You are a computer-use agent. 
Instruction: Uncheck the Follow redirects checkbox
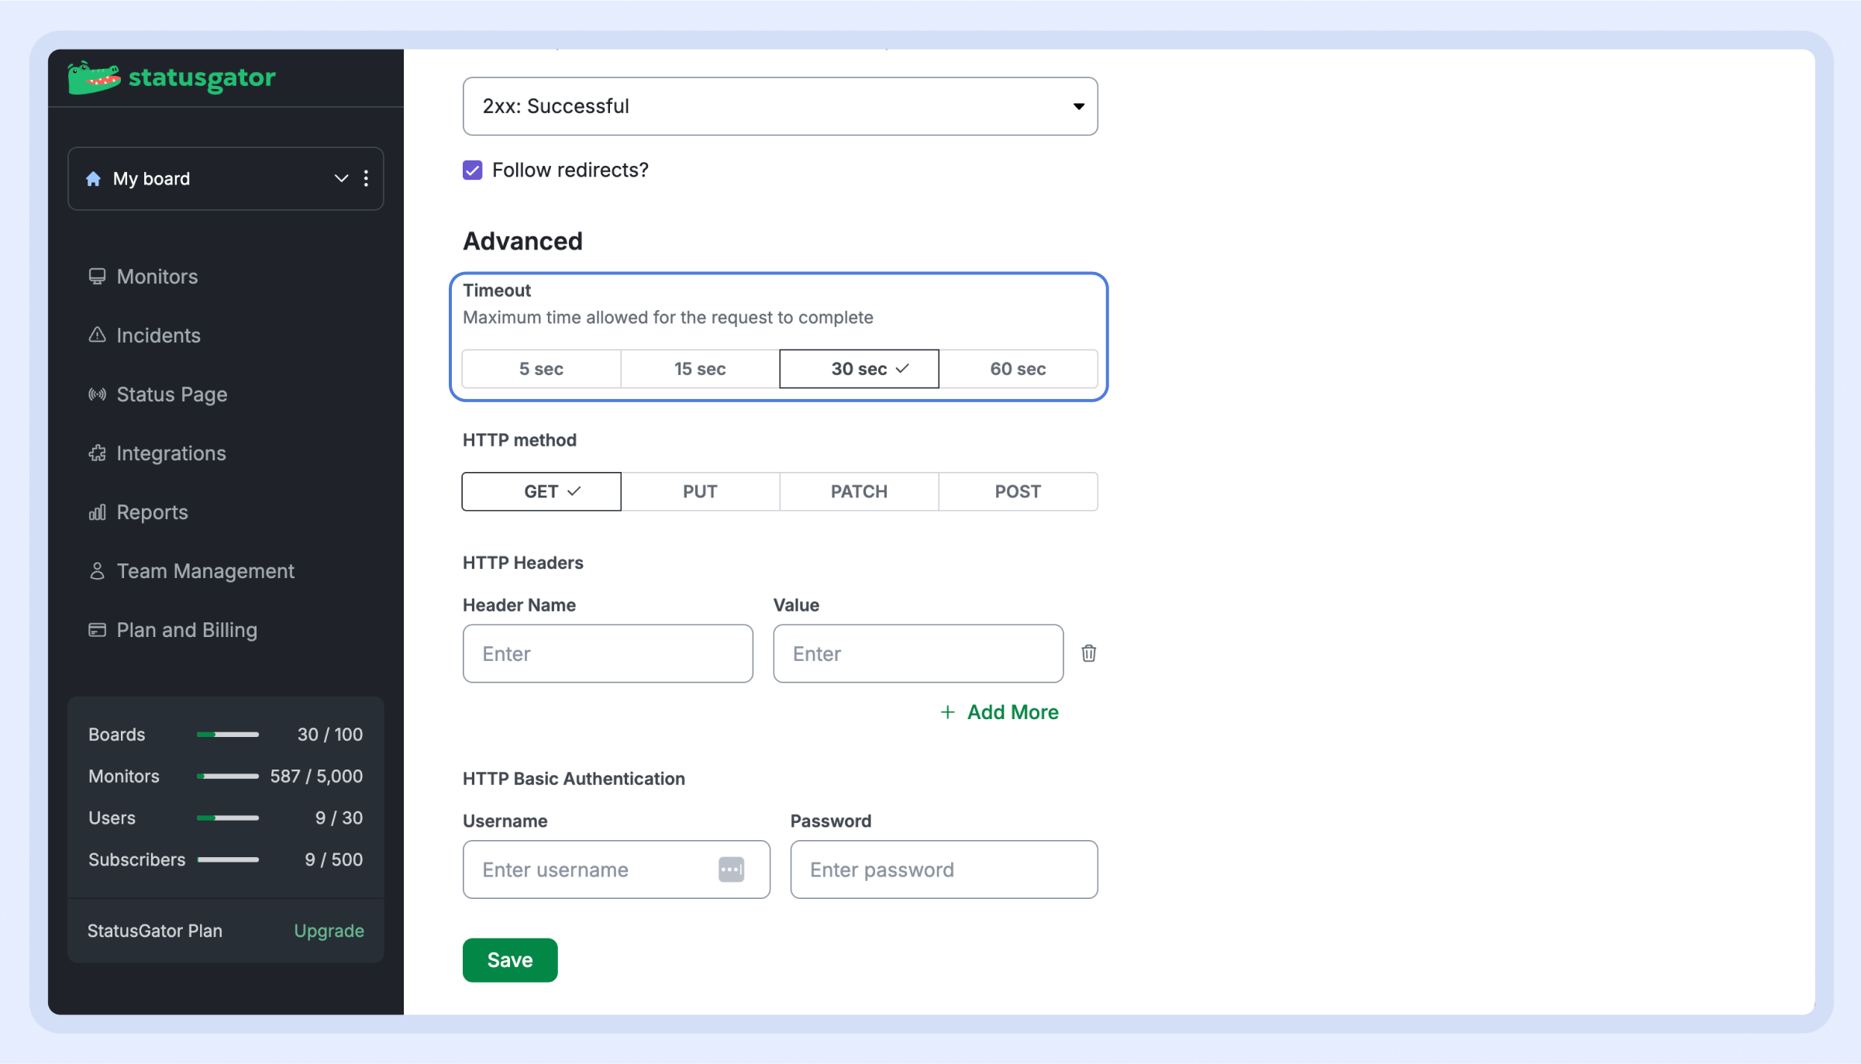point(473,170)
